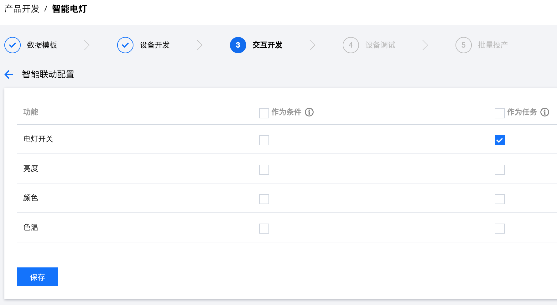Tick 颜色 as condition checkbox
The height and width of the screenshot is (305, 557).
pos(264,199)
